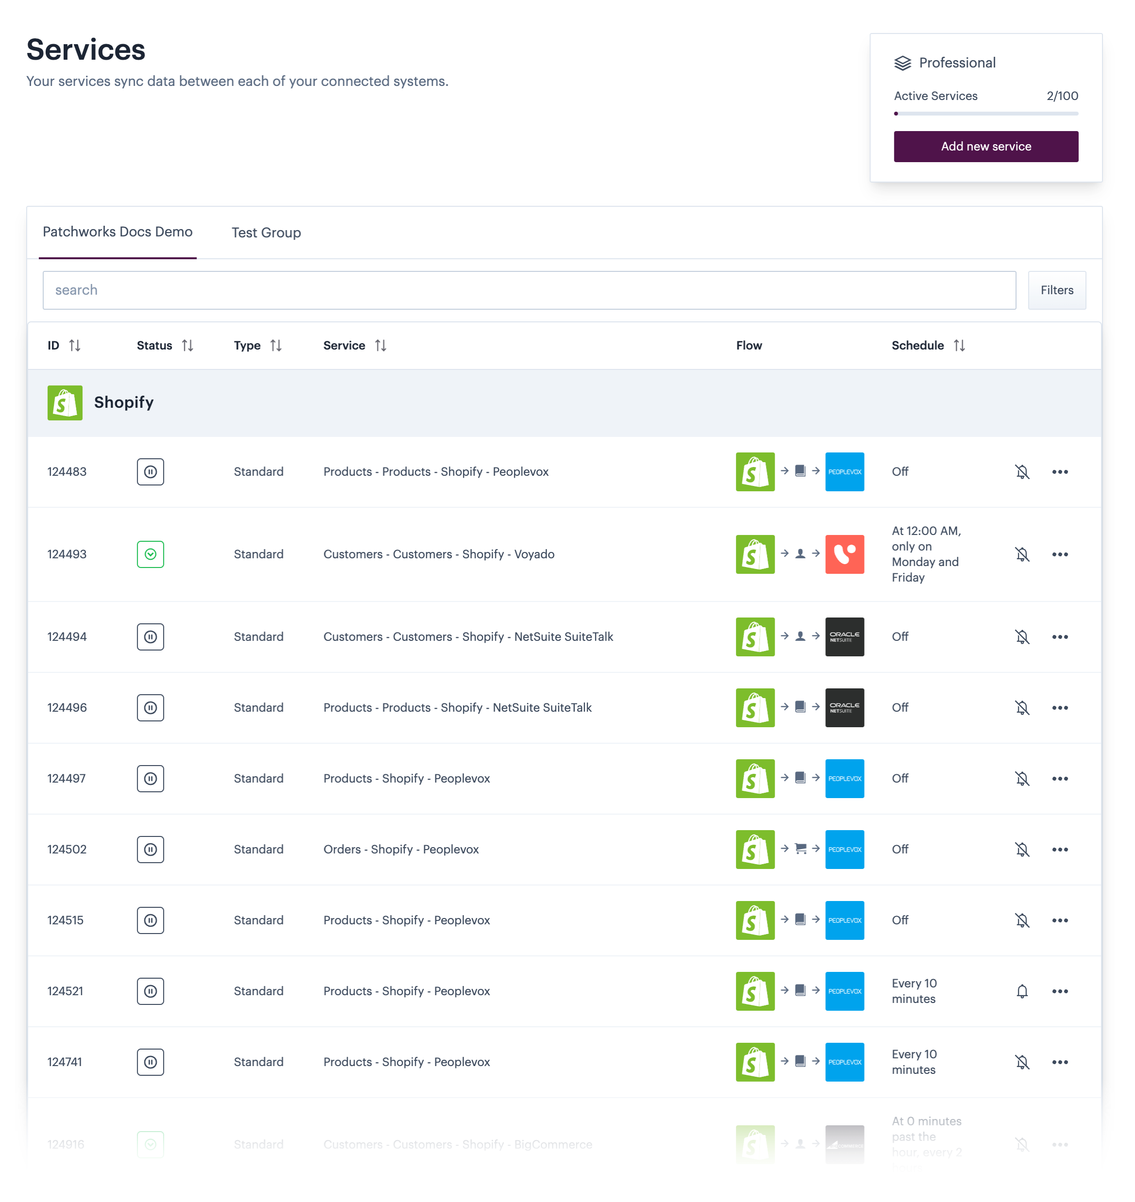Enable muted notifications for service 124741
This screenshot has height=1202, width=1135.
(x=1021, y=1062)
